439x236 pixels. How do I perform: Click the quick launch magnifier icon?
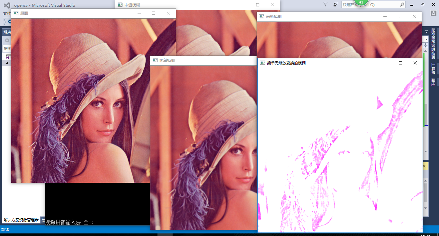click(402, 4)
